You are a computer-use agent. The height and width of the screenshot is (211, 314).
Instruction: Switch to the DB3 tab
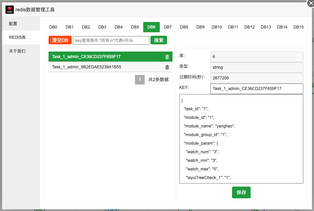102,27
